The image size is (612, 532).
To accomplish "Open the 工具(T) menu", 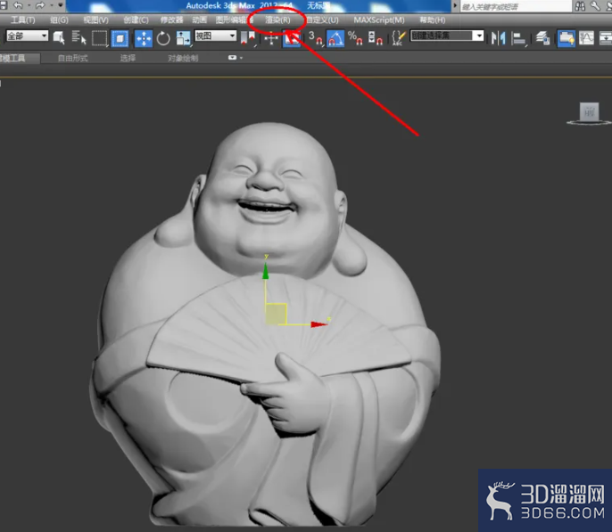I will 22,20.
